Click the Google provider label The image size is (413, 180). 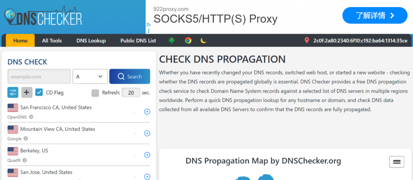click(15, 138)
